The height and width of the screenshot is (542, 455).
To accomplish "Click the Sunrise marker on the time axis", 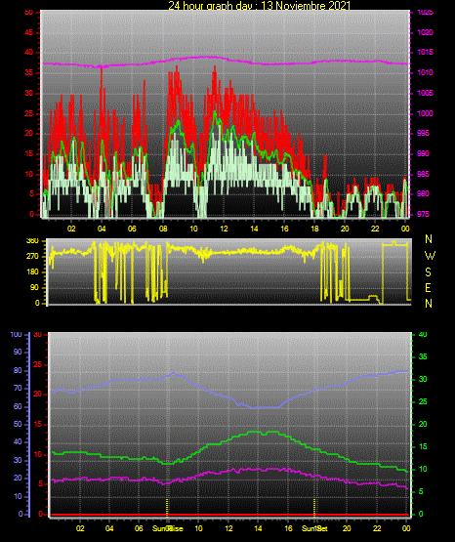I will point(168,528).
